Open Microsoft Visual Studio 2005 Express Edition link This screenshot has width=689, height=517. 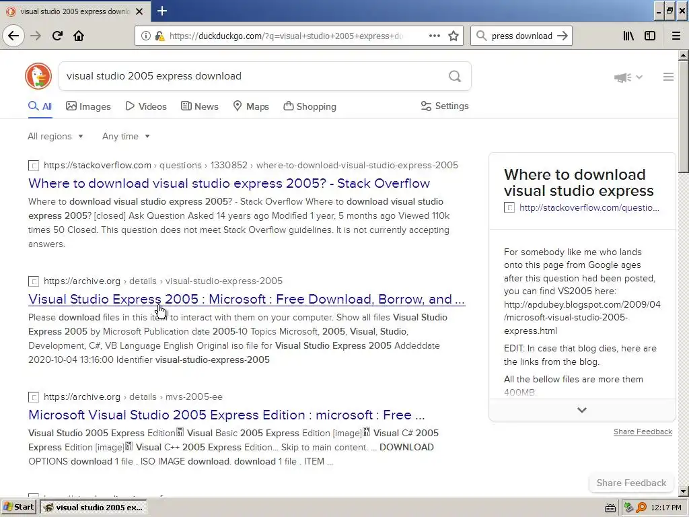[226, 415]
